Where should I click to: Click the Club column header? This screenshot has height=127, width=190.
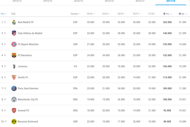13,14
